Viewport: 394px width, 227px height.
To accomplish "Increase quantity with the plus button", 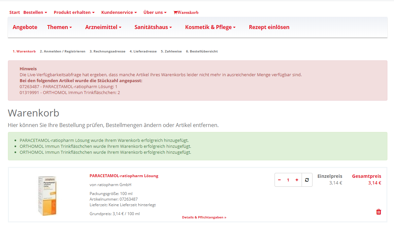I will pos(297,180).
